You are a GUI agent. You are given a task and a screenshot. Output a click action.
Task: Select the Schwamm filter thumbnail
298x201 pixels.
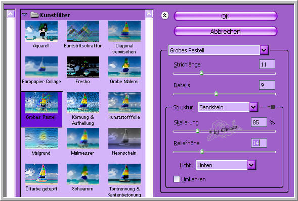click(x=83, y=174)
